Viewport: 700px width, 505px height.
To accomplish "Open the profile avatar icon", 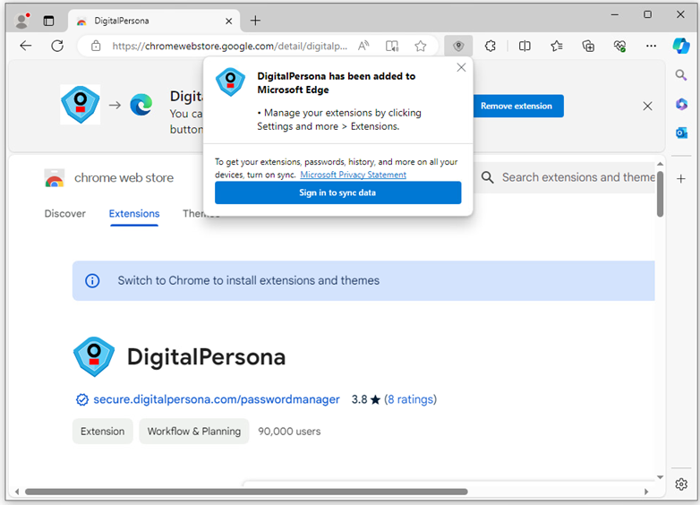I will (x=21, y=21).
